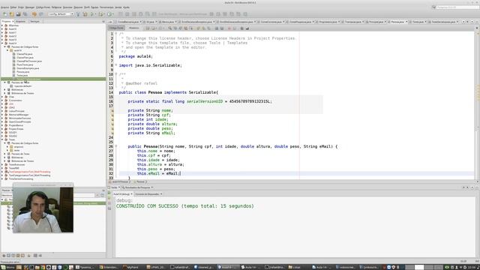
Task: Click the Open Project toolbar icon
Action: [x=18, y=14]
